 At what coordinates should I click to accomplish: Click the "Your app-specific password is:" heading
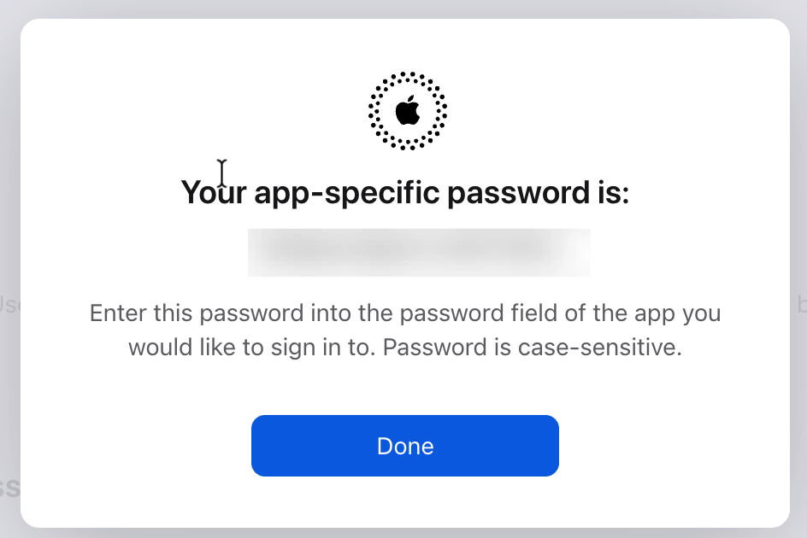(404, 195)
